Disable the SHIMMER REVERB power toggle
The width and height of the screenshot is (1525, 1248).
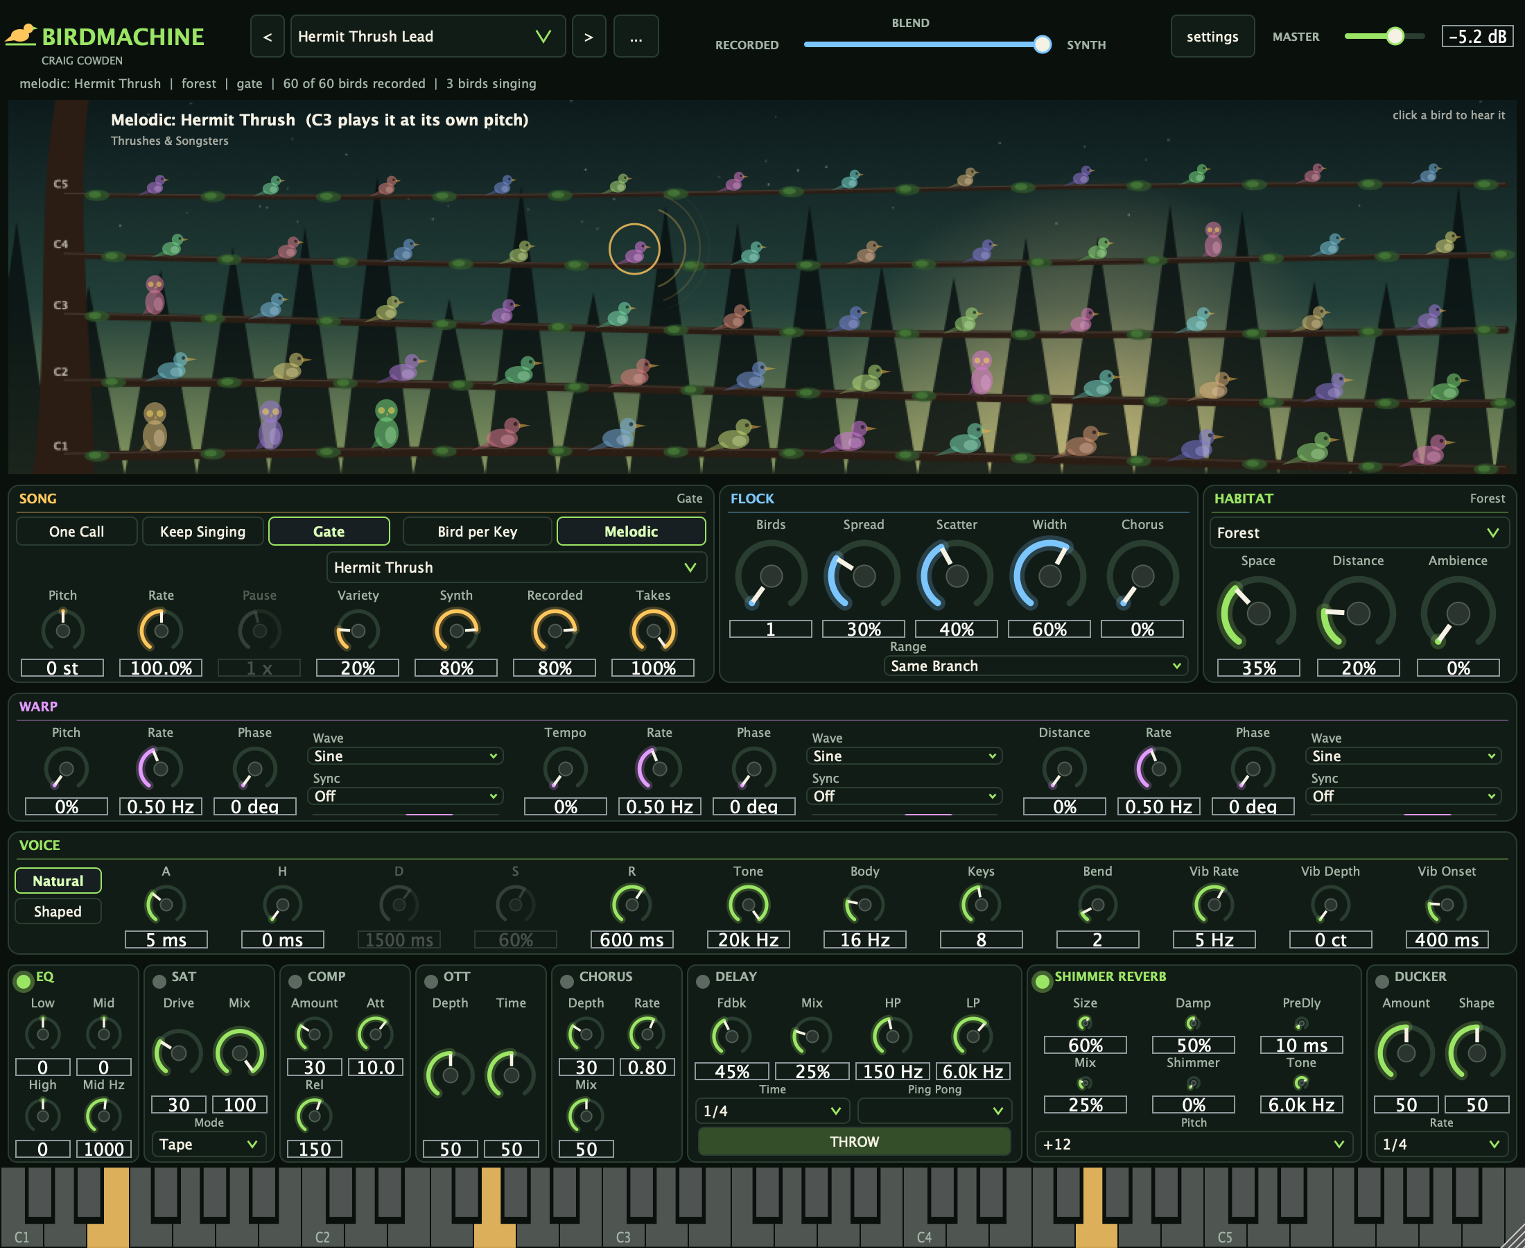1042,980
